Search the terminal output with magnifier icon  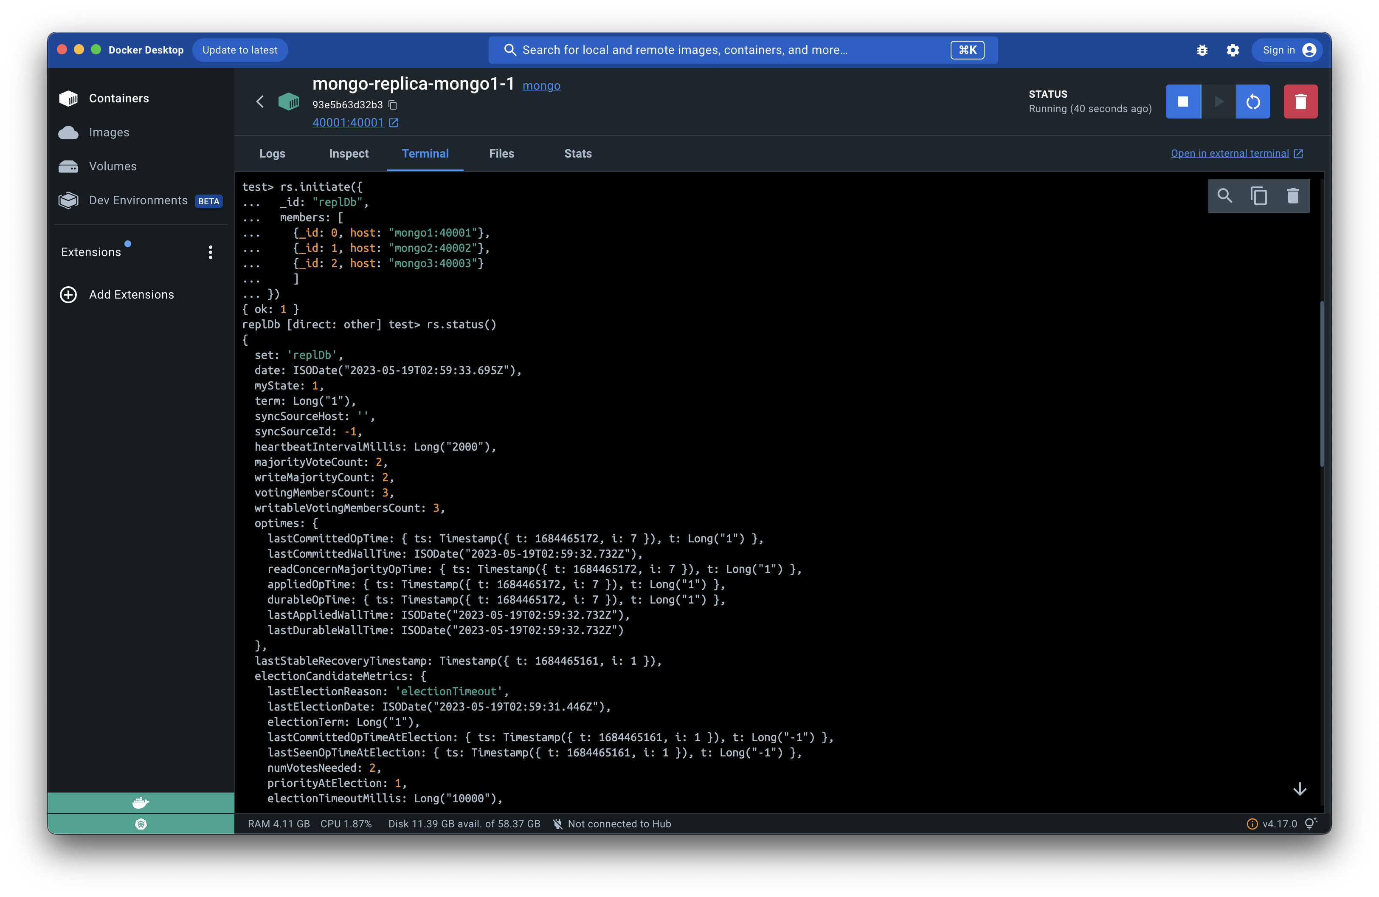pos(1225,196)
